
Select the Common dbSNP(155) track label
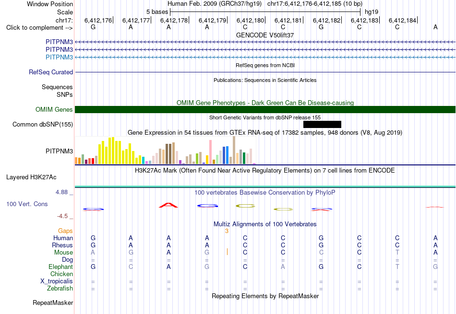pyautogui.click(x=43, y=124)
